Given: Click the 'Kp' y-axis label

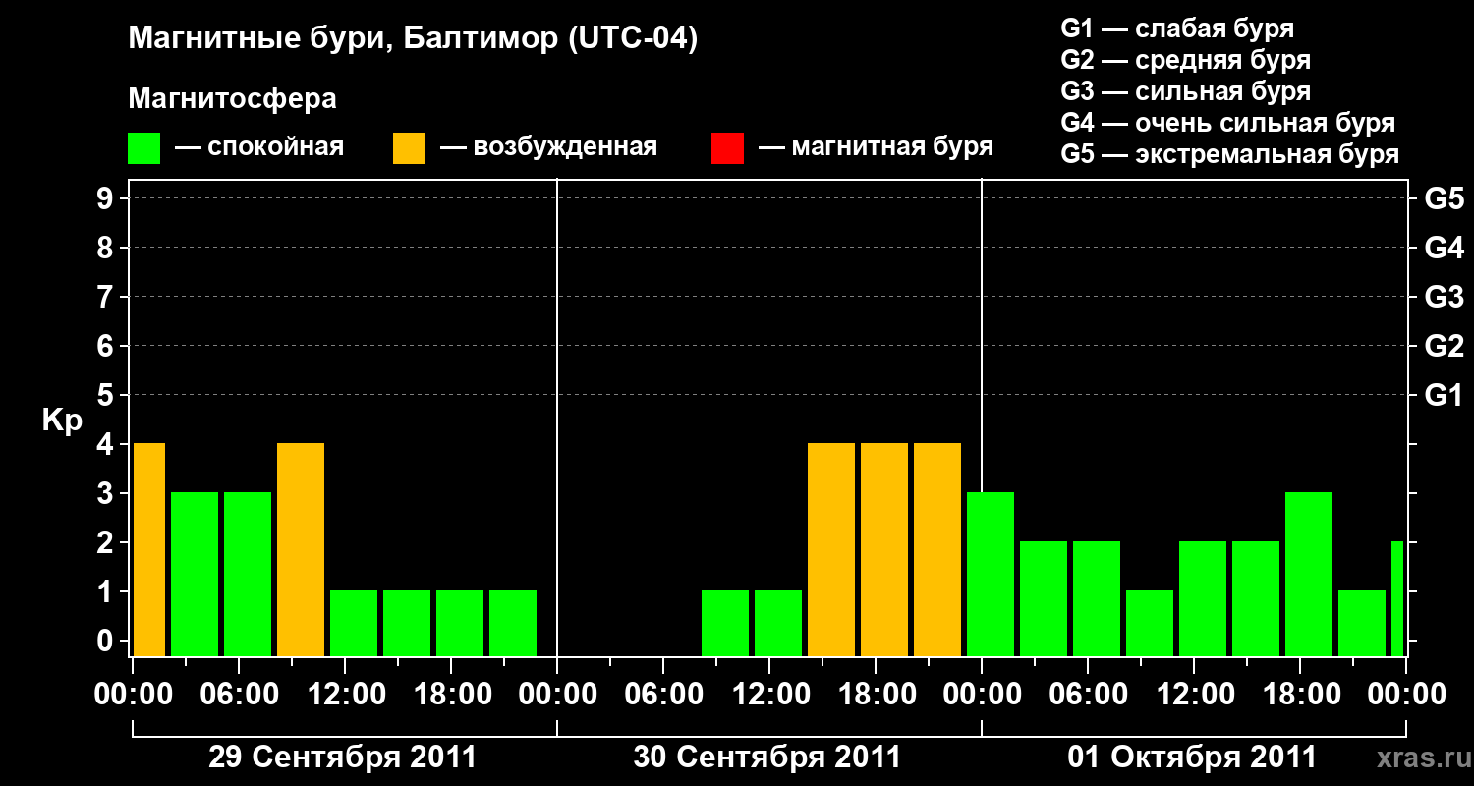Looking at the screenshot, I should [62, 421].
